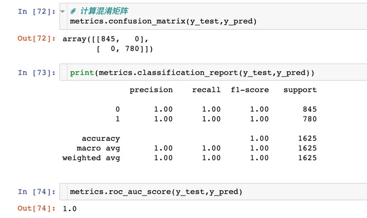Collapse cell 72 with the arrow toggle

pyautogui.click(x=63, y=11)
